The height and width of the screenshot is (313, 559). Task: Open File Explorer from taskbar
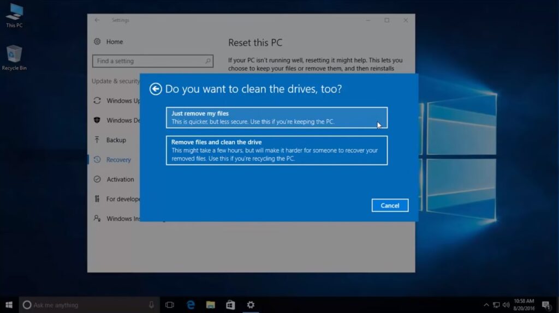pyautogui.click(x=210, y=305)
